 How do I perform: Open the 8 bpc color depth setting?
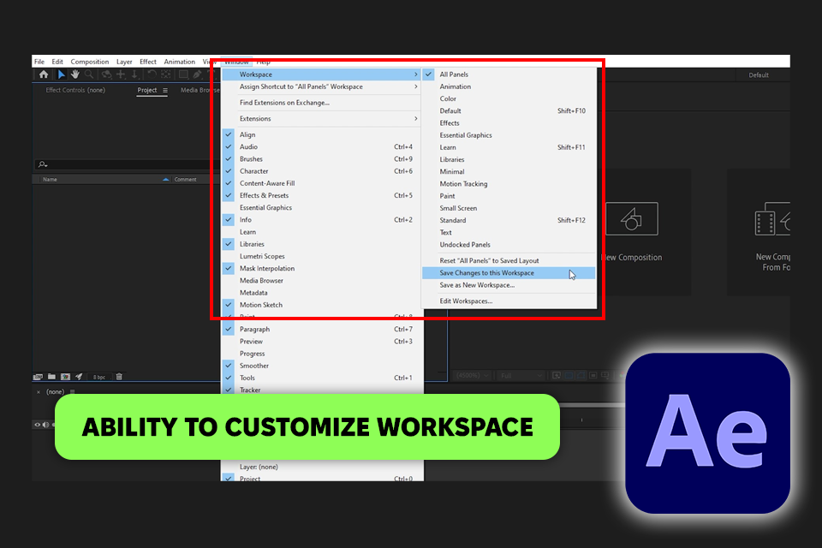[x=99, y=377]
